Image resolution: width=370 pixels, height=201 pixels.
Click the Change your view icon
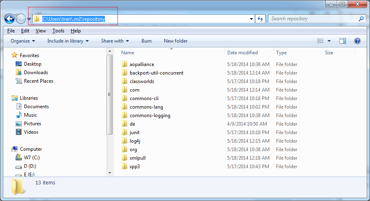click(320, 41)
